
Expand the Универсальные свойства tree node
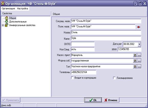3,25
